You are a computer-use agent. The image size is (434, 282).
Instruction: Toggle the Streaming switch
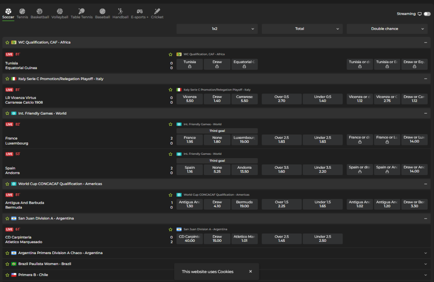(427, 14)
